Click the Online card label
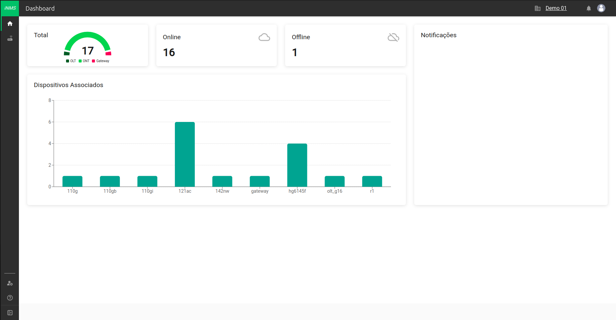 pos(172,37)
